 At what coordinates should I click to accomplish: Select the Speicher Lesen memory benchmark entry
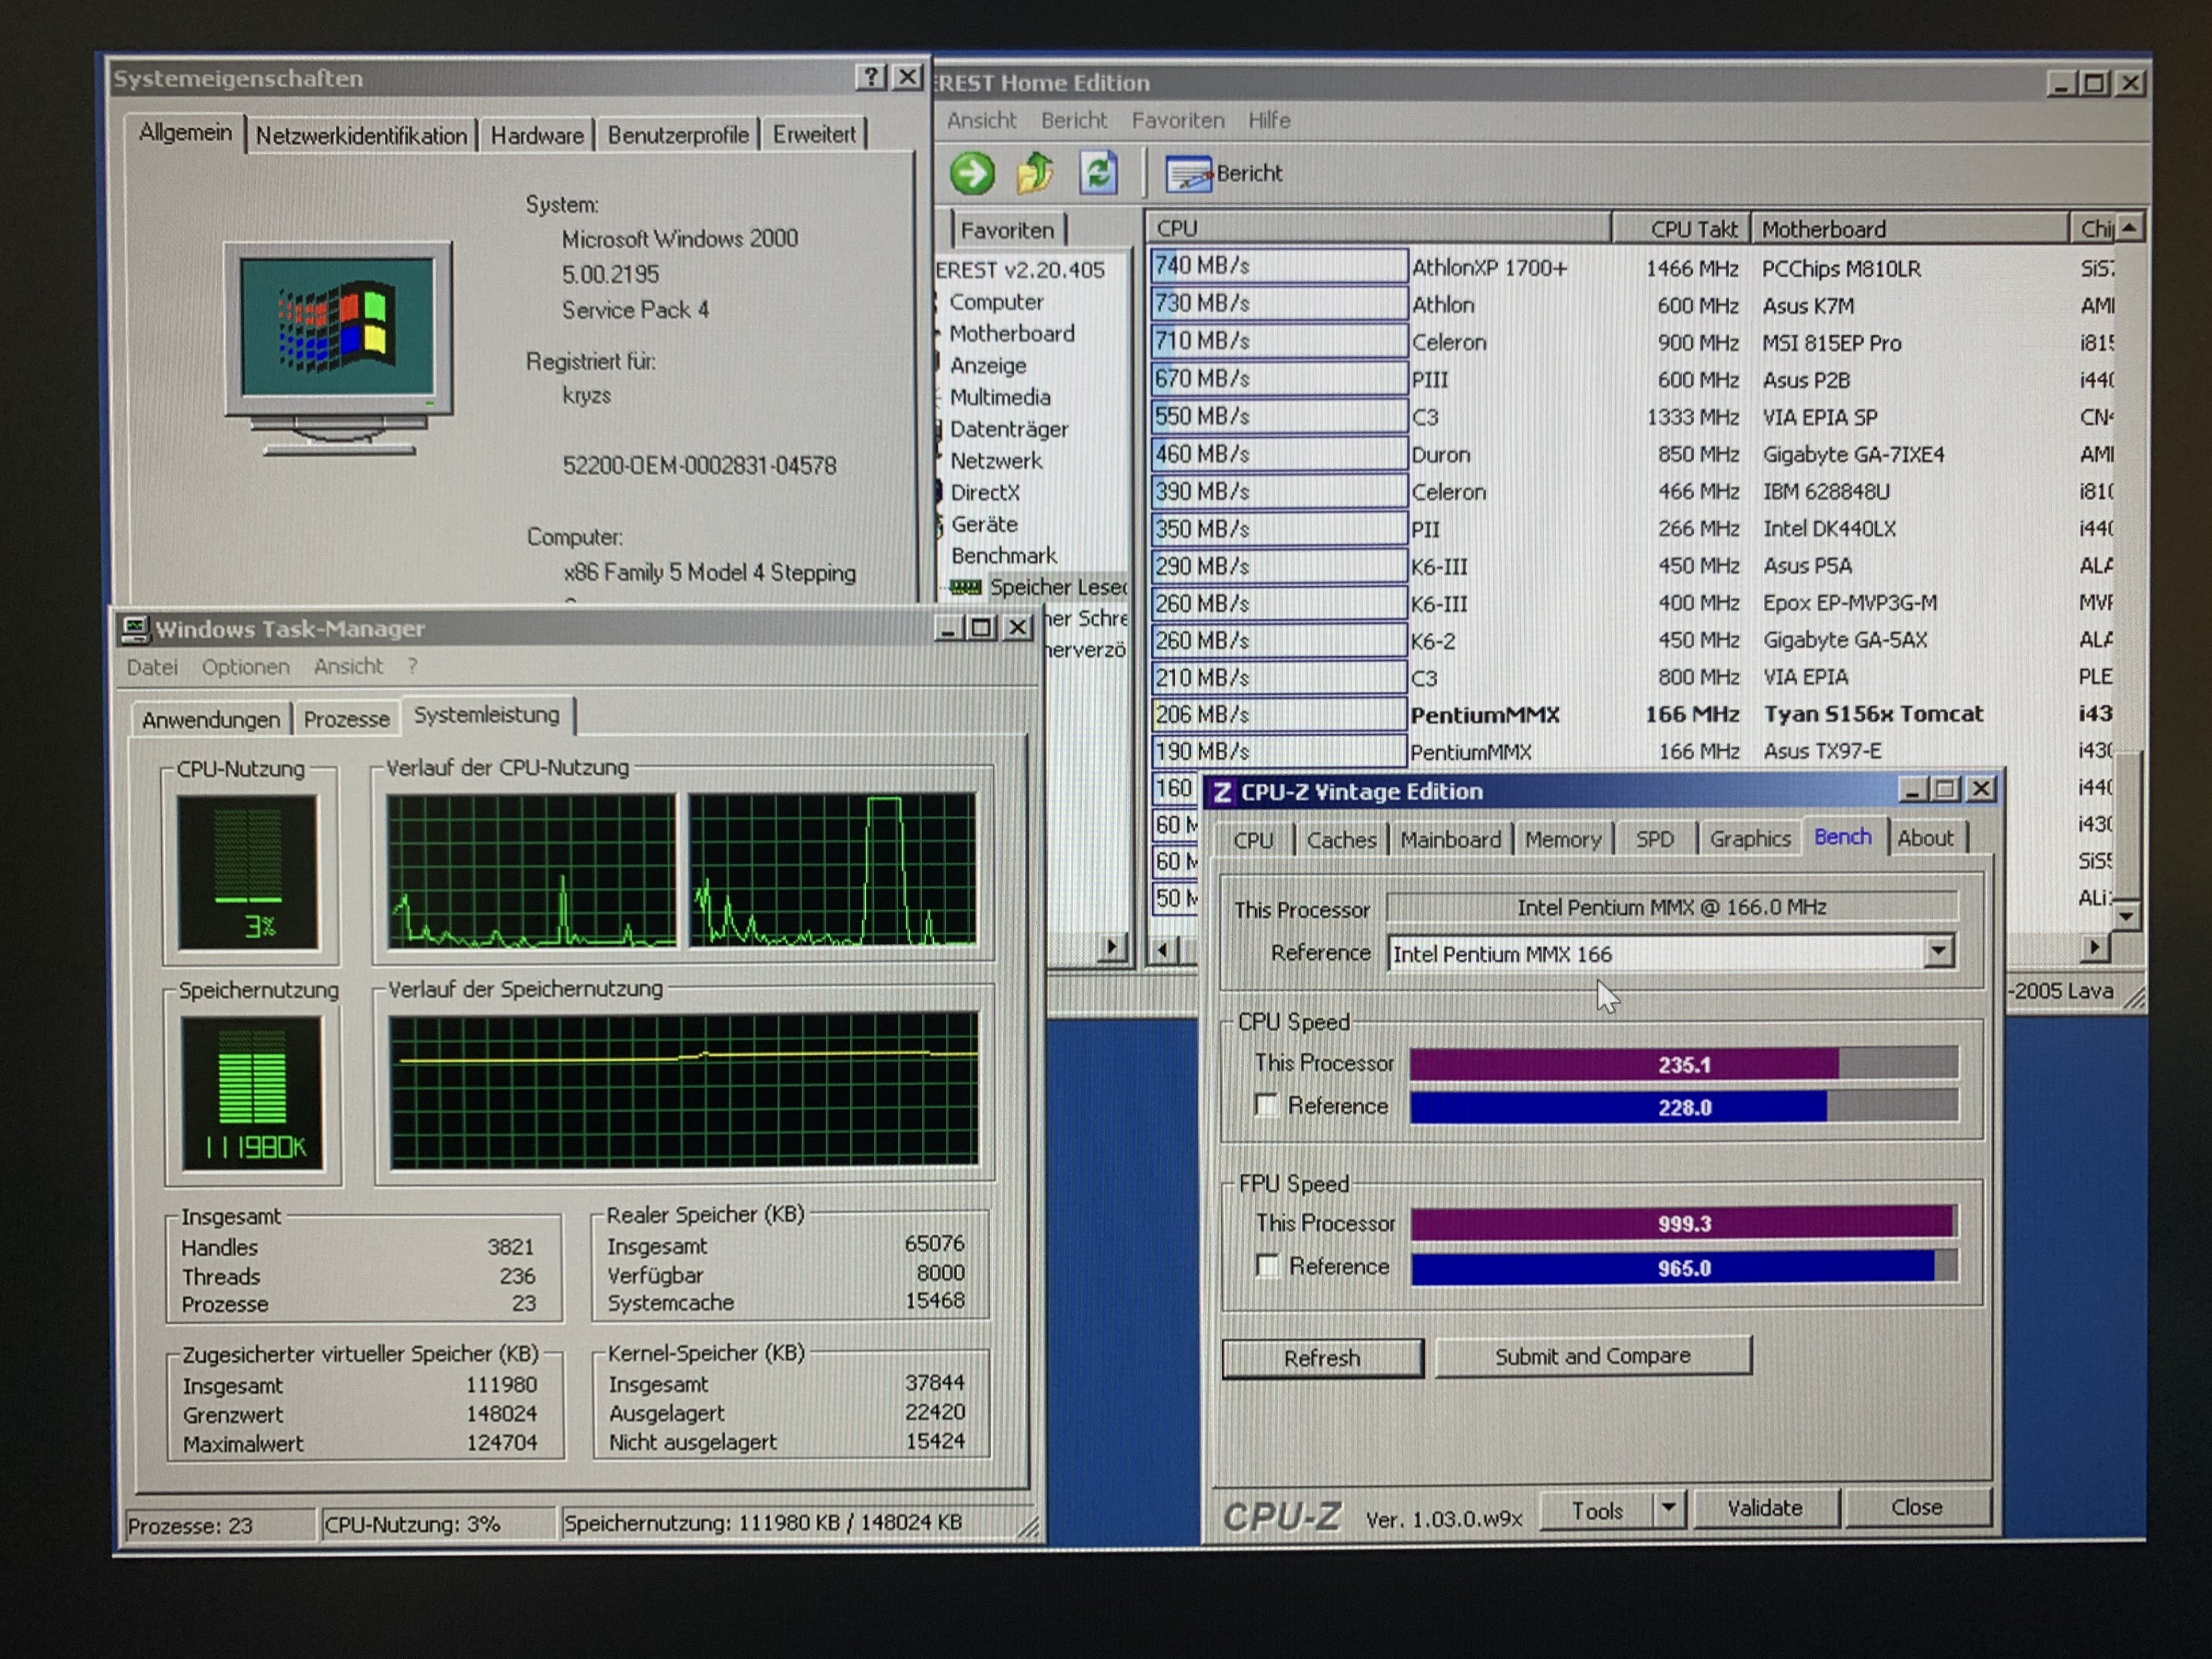click(1056, 587)
